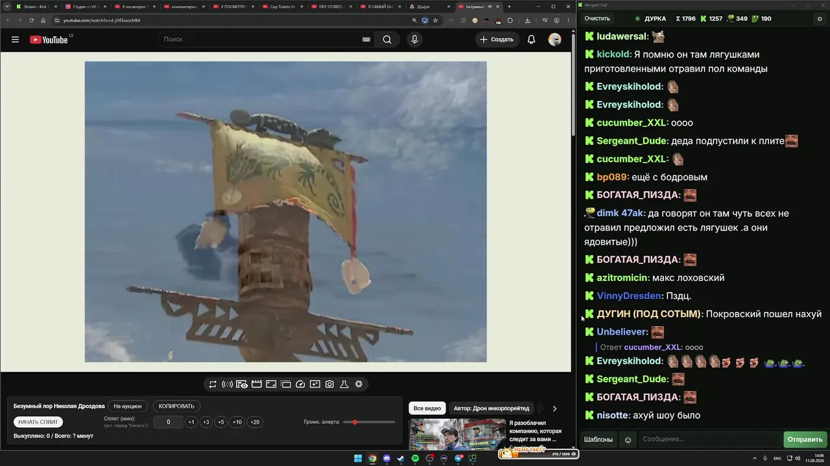Click the username Sergeant_Dude beside деда подпустили
Screen dimensions: 830x466
point(632,140)
